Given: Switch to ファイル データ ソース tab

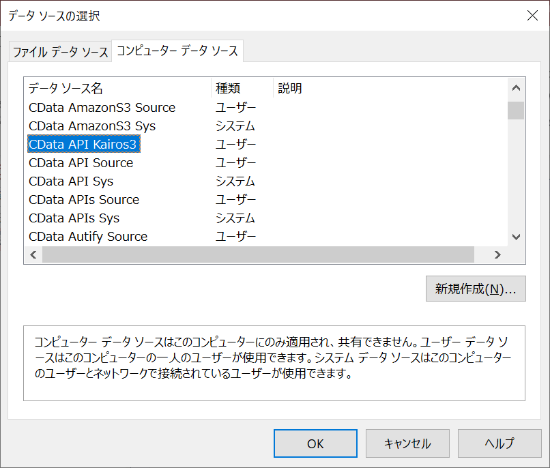Looking at the screenshot, I should [59, 52].
